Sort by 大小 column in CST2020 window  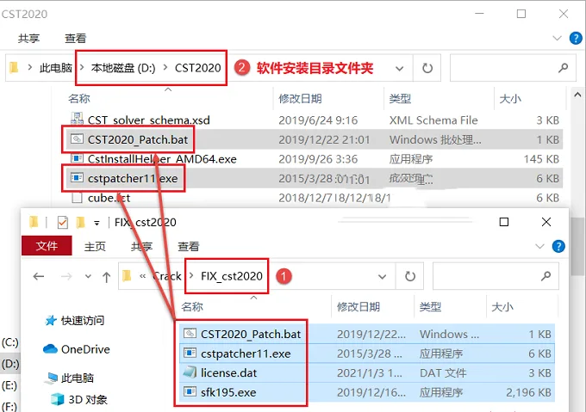coord(510,99)
